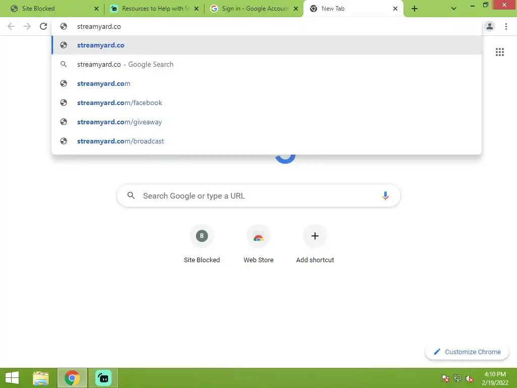Viewport: 517px width, 388px height.
Task: Choose the streamyard.com/giveaway suggestion
Action: point(267,122)
